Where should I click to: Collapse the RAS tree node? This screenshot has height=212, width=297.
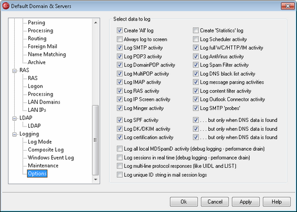(x=14, y=71)
